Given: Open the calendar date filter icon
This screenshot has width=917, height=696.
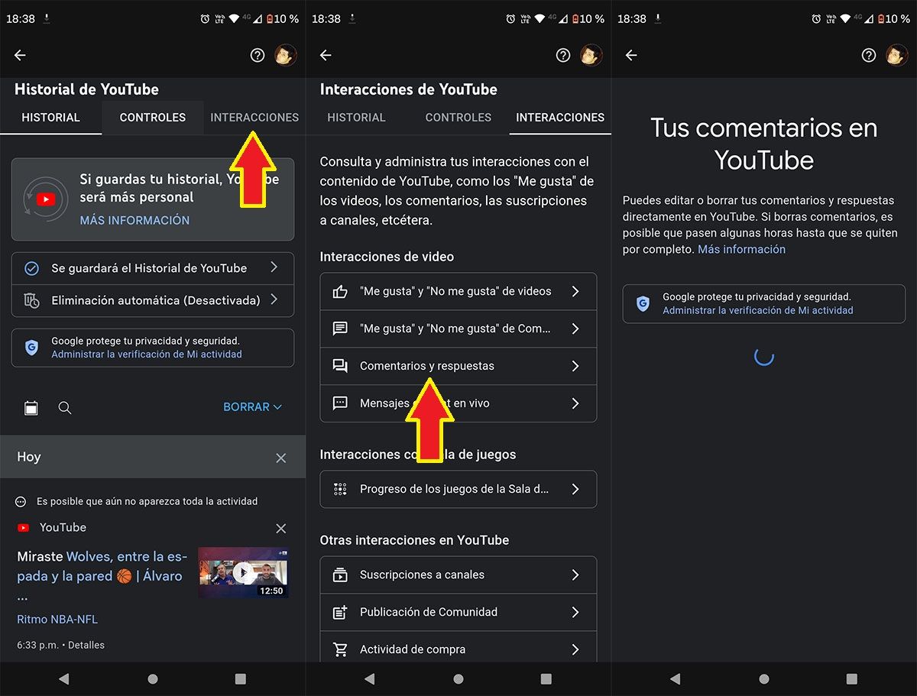Looking at the screenshot, I should [x=31, y=407].
